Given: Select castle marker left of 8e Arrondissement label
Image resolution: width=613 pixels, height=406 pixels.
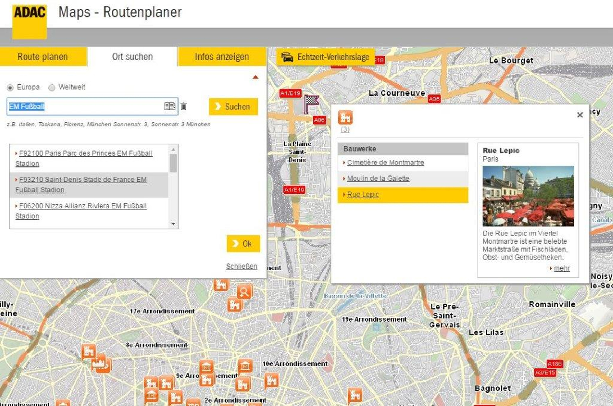Looking at the screenshot, I should tap(89, 352).
